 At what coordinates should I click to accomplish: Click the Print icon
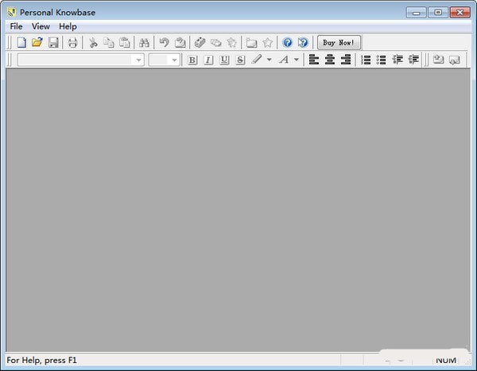click(x=72, y=43)
